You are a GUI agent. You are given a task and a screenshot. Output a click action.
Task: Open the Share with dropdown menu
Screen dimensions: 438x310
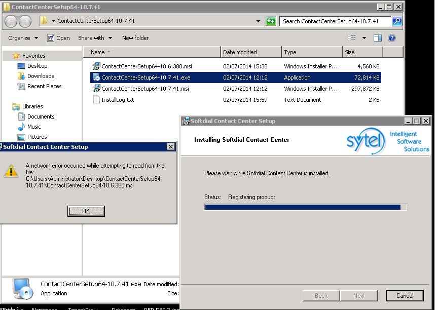95,38
